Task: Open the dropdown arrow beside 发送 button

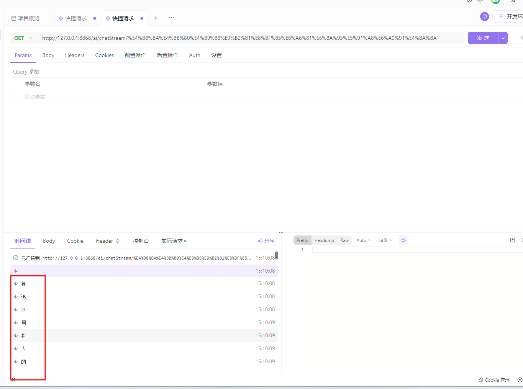Action: [503, 38]
